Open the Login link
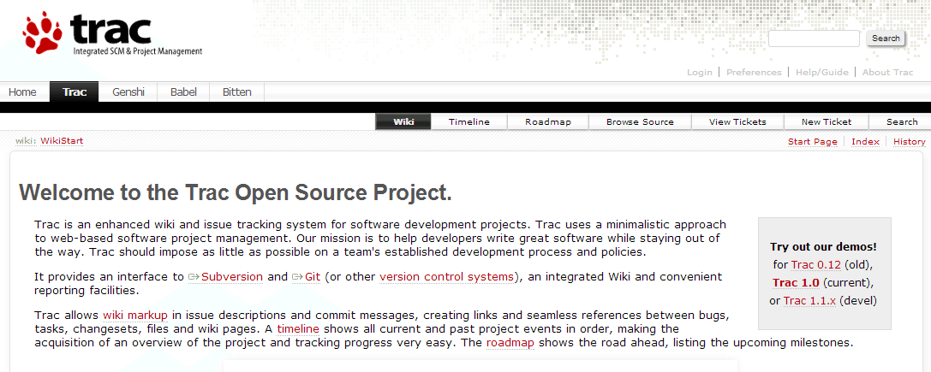The width and height of the screenshot is (931, 372). [x=699, y=73]
